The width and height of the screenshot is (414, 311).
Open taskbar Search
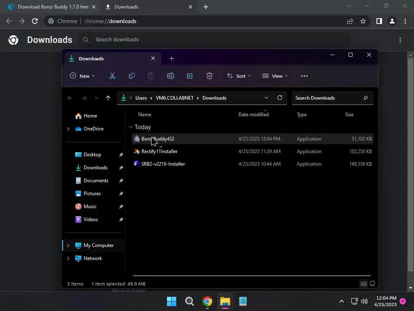click(x=189, y=301)
